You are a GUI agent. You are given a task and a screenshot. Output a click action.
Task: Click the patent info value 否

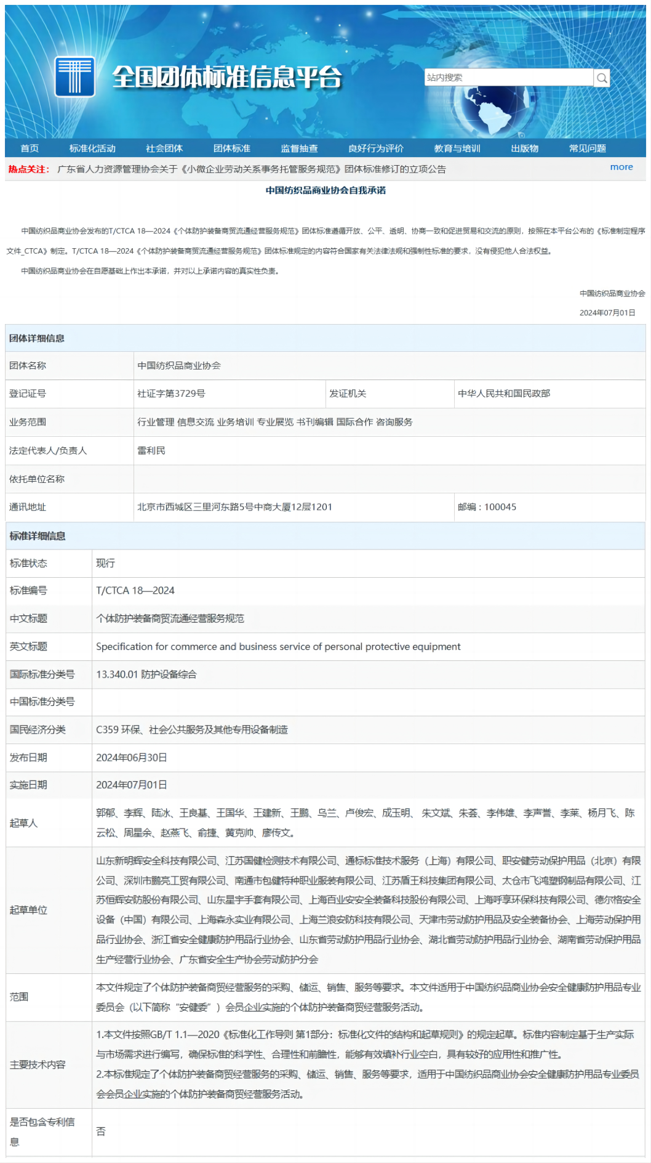[x=101, y=1132]
